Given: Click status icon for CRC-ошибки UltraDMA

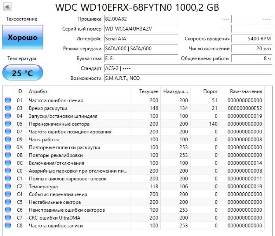Looking at the screenshot, I should tap(8, 218).
